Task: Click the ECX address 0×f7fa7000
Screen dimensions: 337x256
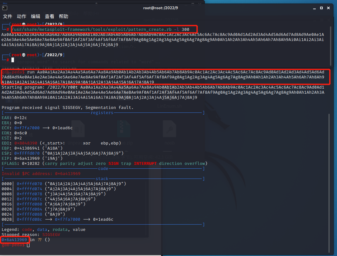Action: point(27,128)
